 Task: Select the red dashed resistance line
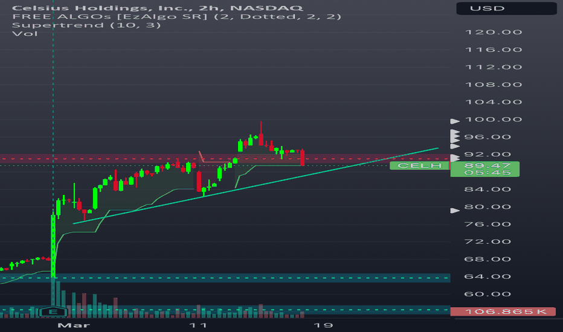pos(225,158)
